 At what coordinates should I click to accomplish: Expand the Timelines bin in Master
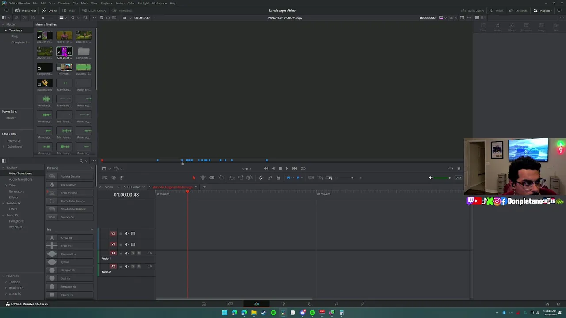(6, 30)
